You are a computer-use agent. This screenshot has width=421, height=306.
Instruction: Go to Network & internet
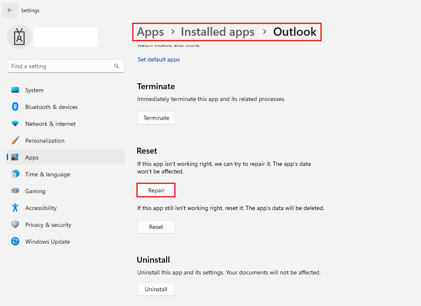click(x=66, y=124)
